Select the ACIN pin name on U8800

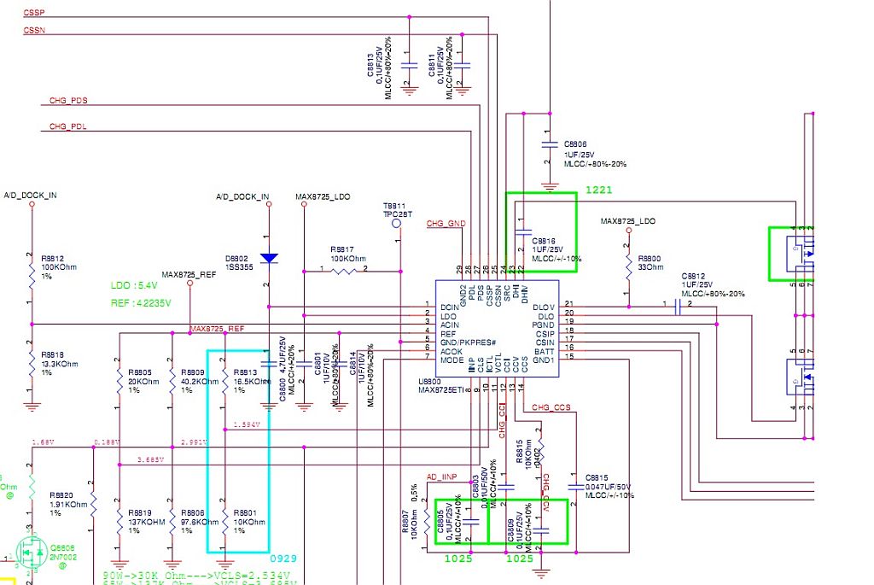click(x=449, y=325)
